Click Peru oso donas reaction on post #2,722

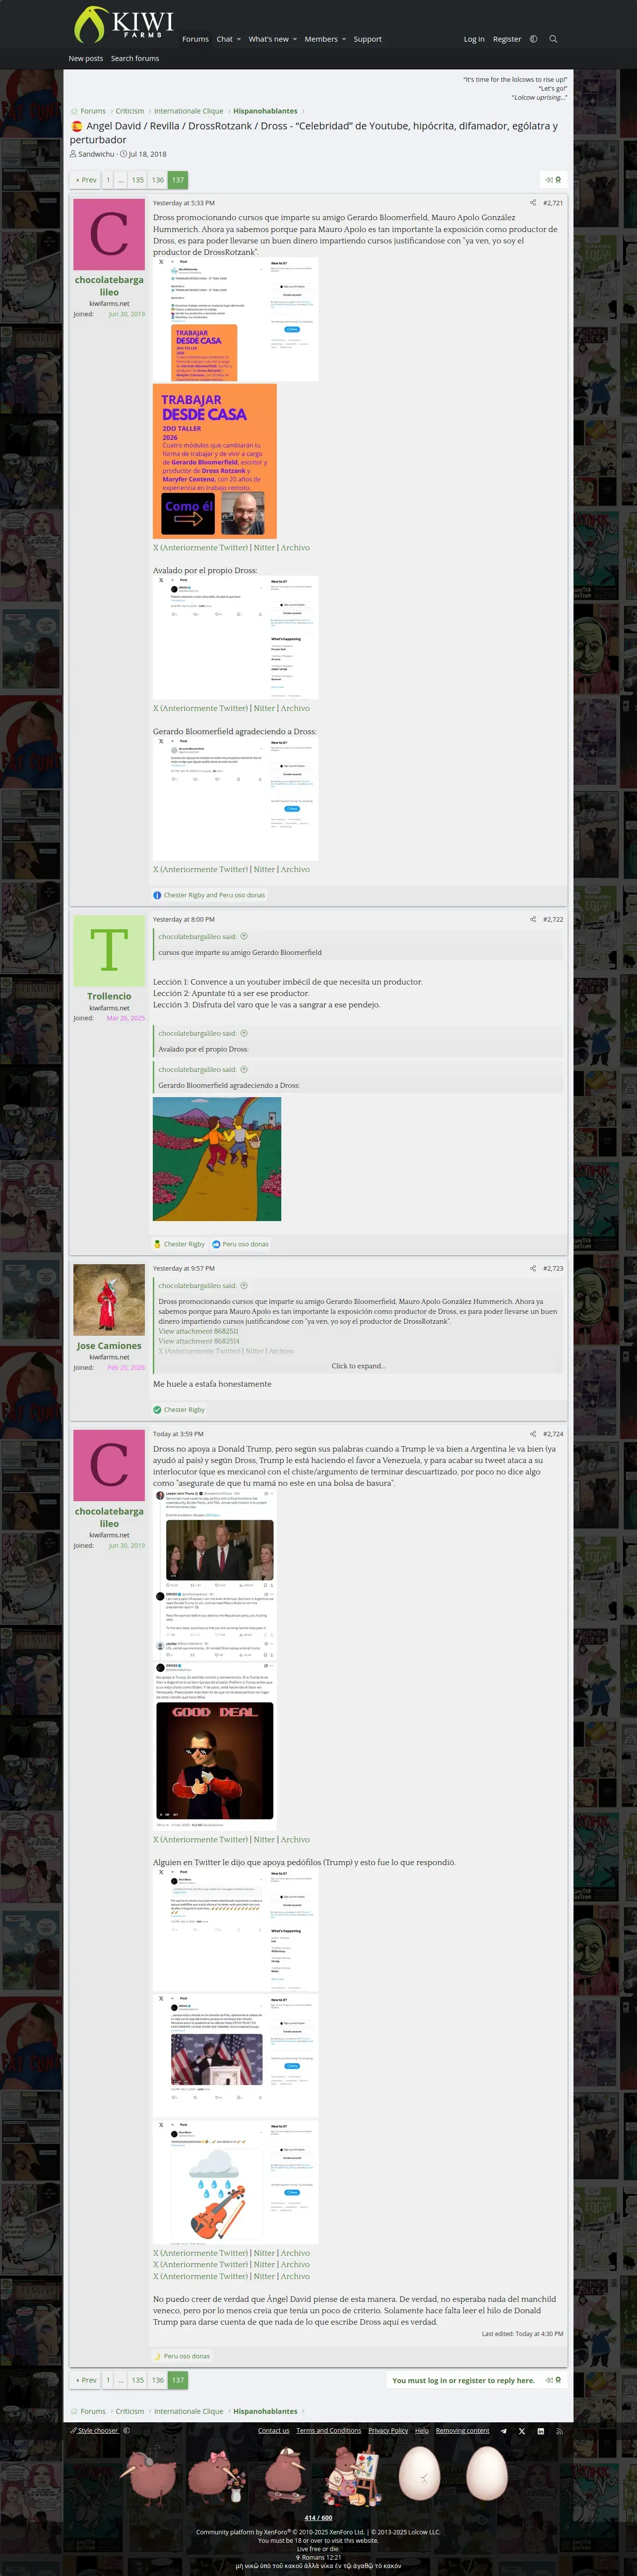point(245,1244)
